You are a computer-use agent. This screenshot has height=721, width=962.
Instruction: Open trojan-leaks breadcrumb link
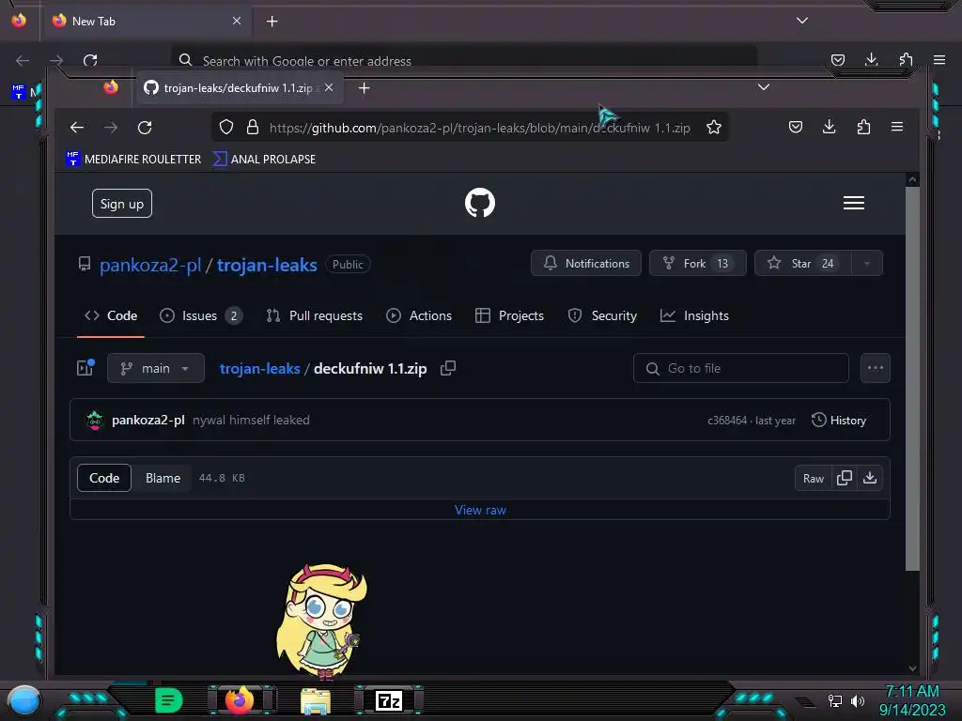tap(260, 368)
